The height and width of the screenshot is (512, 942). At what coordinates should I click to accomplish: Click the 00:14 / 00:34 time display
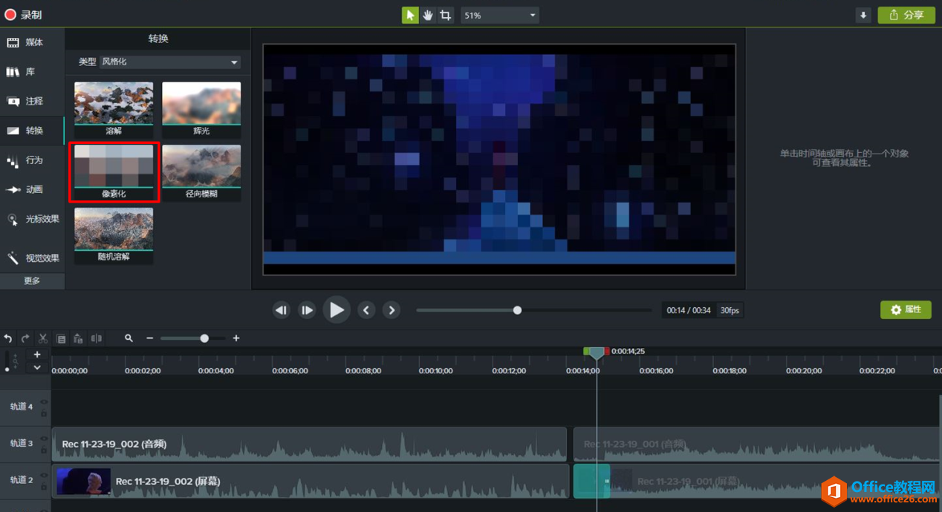(x=689, y=310)
